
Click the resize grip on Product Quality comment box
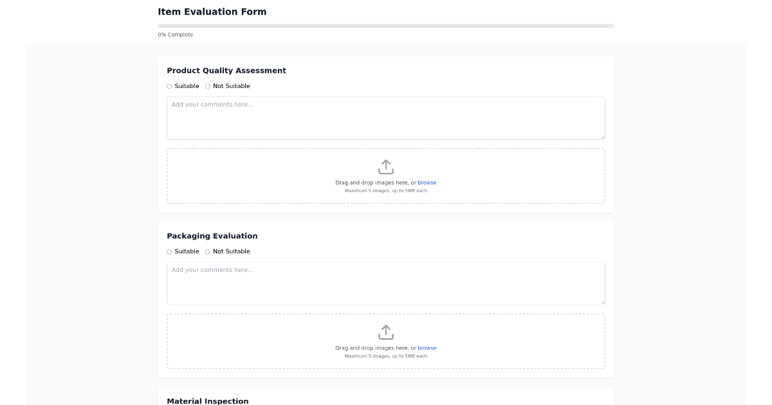pyautogui.click(x=602, y=137)
